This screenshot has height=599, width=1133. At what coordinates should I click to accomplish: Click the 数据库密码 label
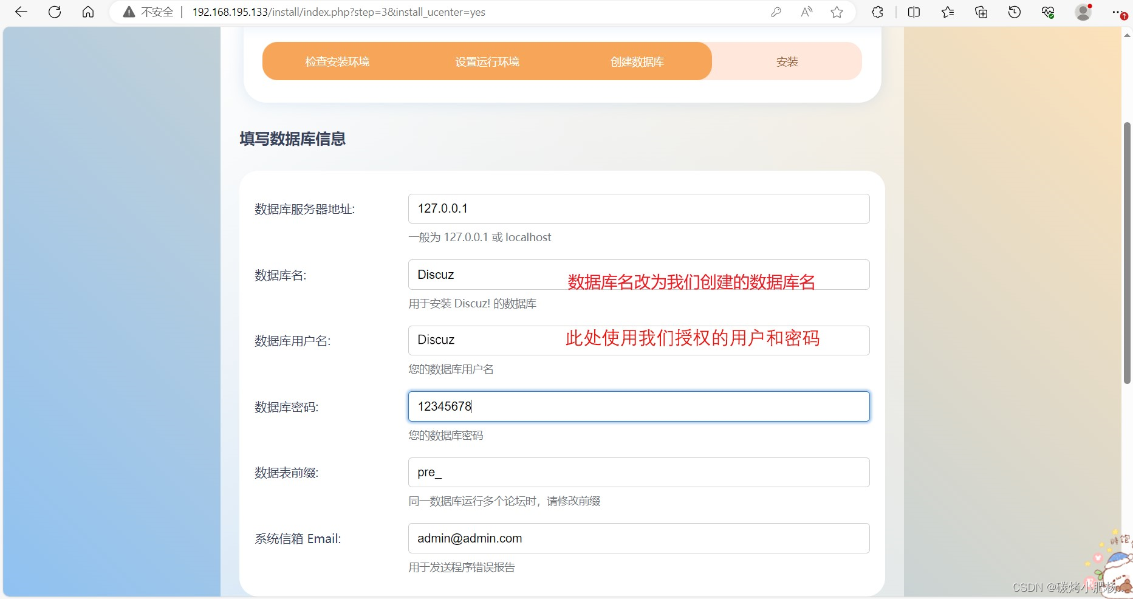pyautogui.click(x=287, y=407)
